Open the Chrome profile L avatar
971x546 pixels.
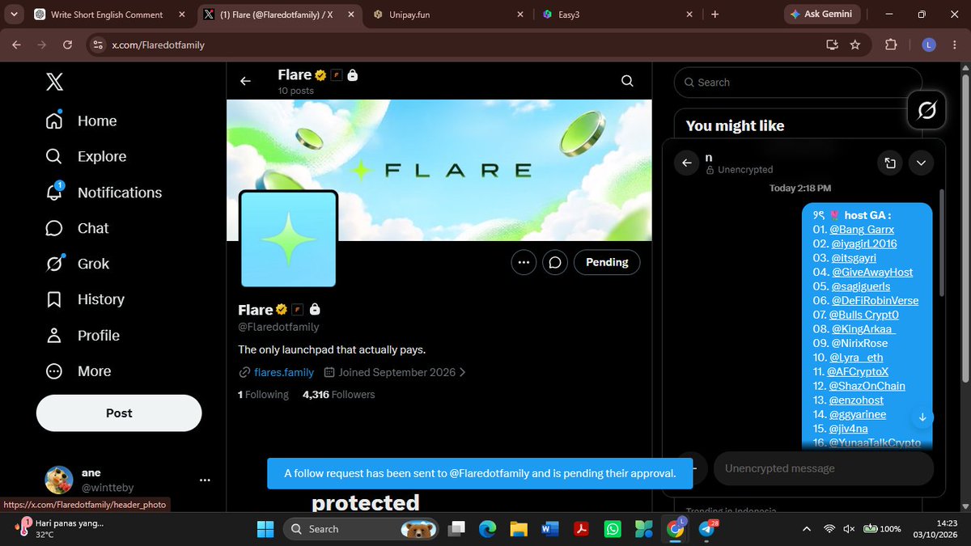coord(928,45)
